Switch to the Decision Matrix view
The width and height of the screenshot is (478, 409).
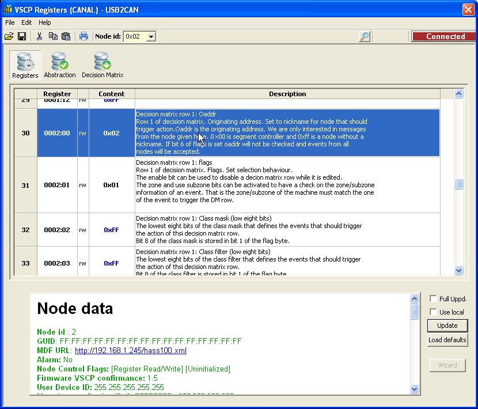(103, 65)
